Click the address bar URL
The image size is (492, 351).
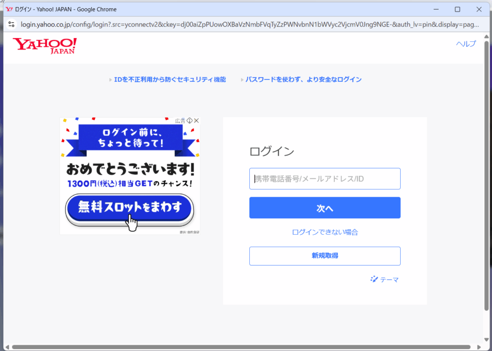(x=250, y=25)
